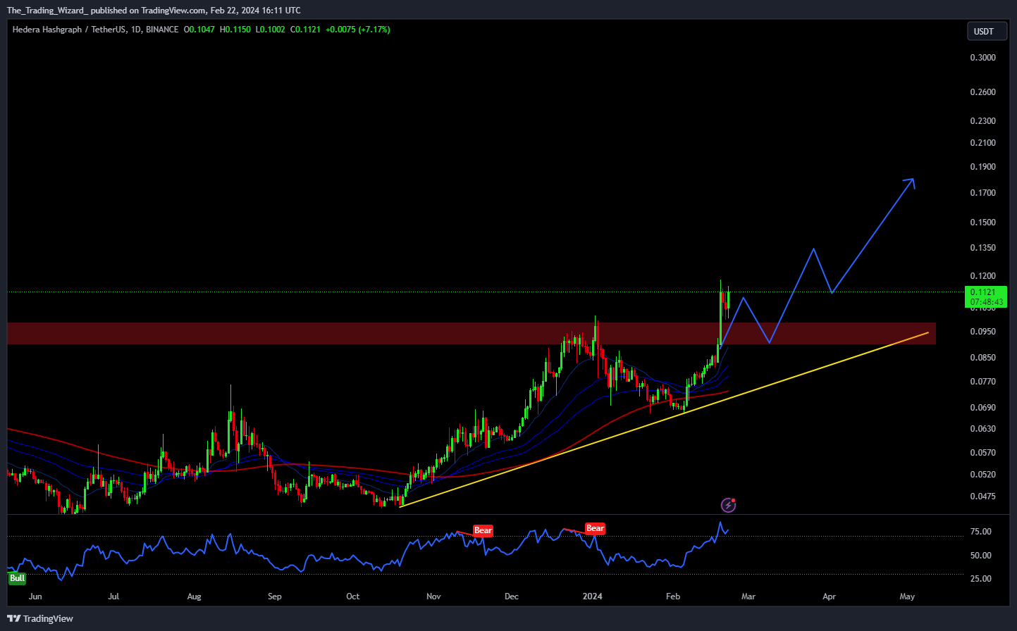Click the author line 'The_Trading_Wizard_ published on TradingView.com'
The image size is (1017, 631).
point(106,10)
